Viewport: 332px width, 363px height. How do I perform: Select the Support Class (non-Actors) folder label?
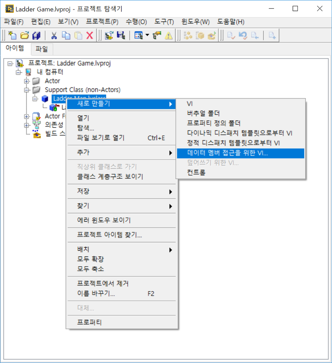click(x=82, y=90)
